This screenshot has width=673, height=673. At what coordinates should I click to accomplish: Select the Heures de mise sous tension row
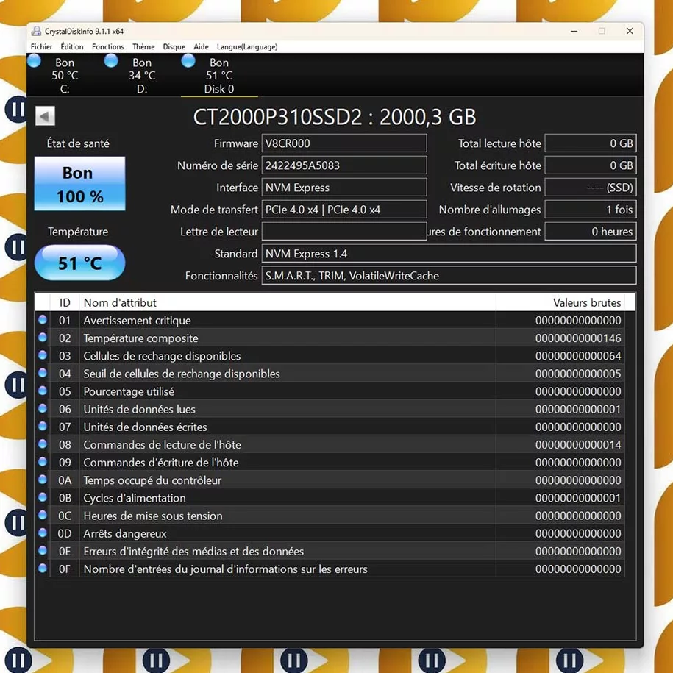point(330,516)
